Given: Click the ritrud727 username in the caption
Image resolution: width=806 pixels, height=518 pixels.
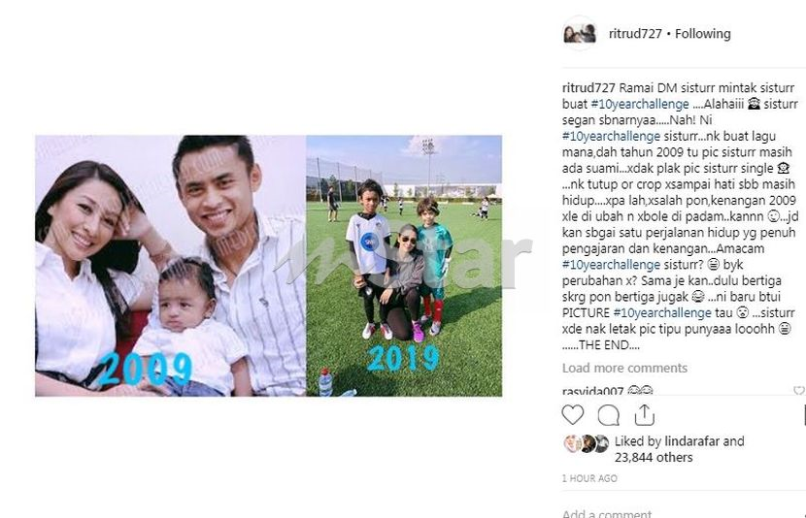Looking at the screenshot, I should pyautogui.click(x=588, y=87).
